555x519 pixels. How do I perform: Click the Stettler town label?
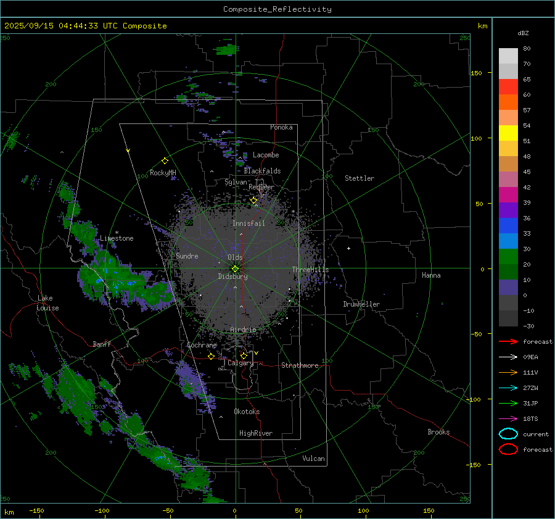[360, 178]
